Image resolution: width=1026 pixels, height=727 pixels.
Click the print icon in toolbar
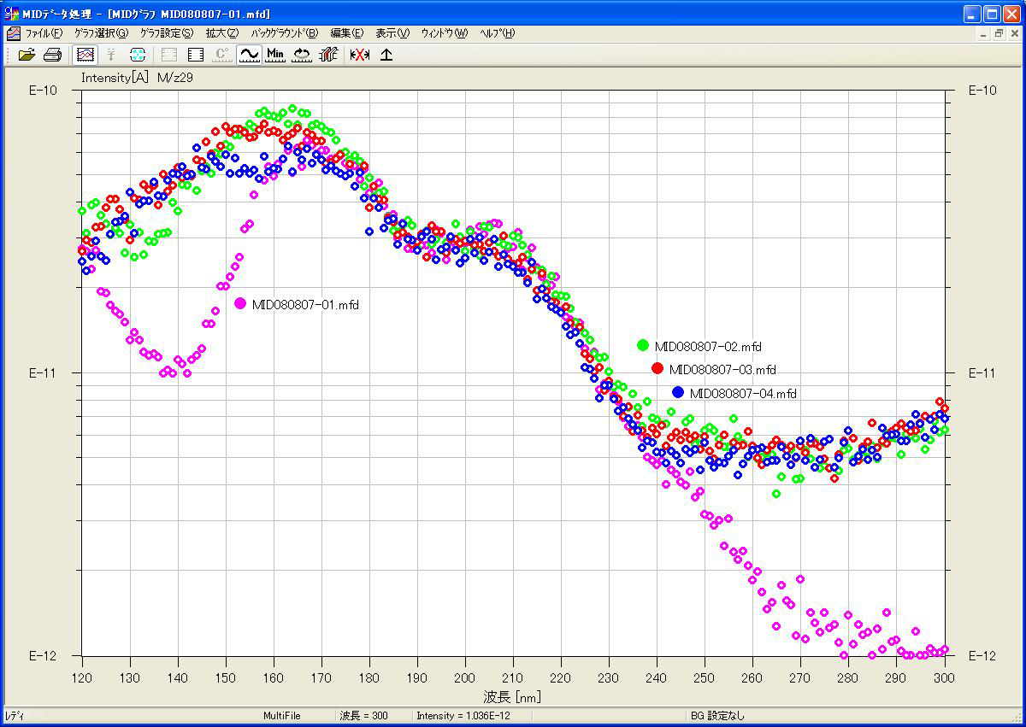pos(52,55)
